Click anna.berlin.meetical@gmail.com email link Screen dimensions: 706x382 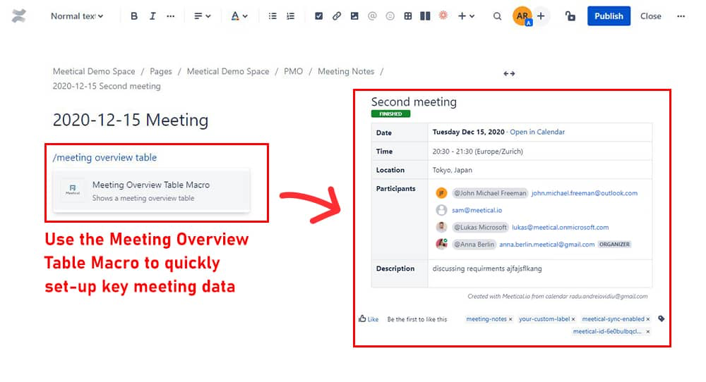(546, 245)
